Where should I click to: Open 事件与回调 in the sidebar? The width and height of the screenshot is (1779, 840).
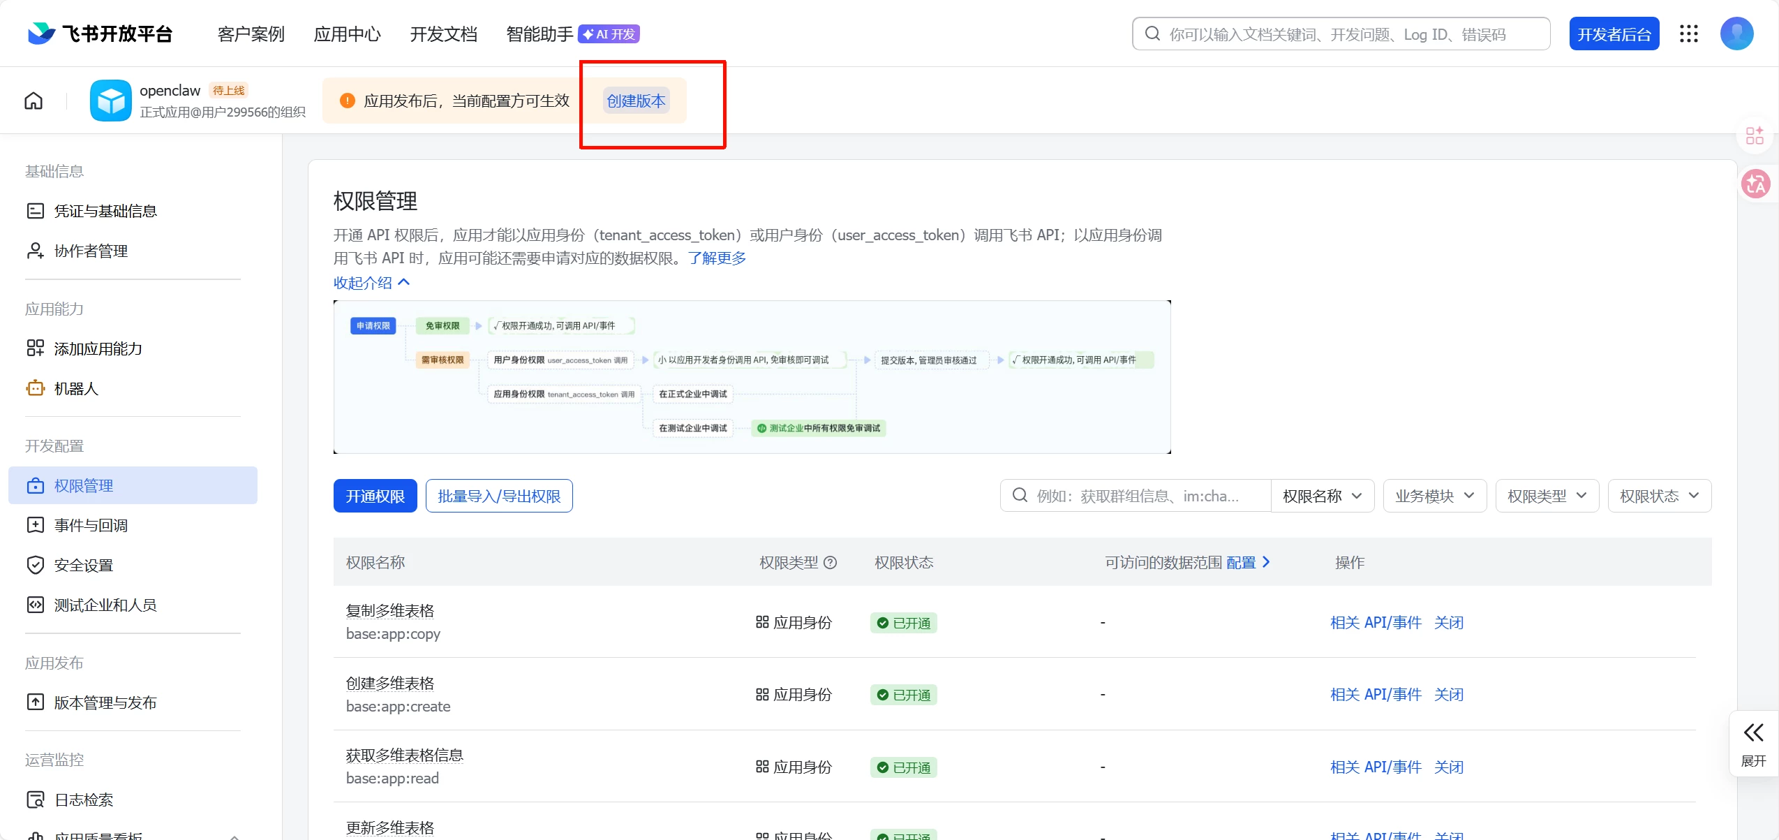click(x=91, y=525)
